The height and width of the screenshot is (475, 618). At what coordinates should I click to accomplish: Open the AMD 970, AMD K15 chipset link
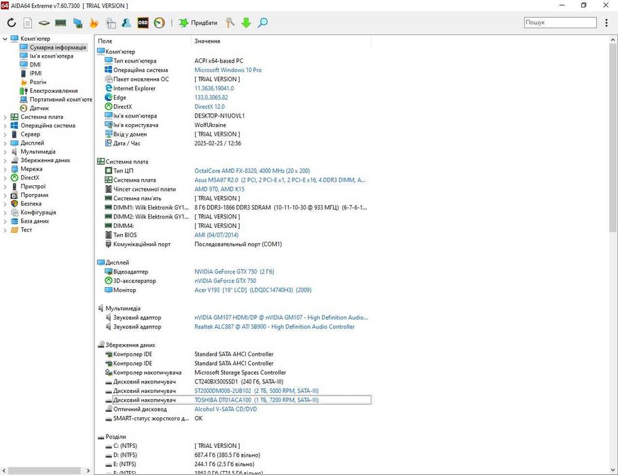(219, 189)
